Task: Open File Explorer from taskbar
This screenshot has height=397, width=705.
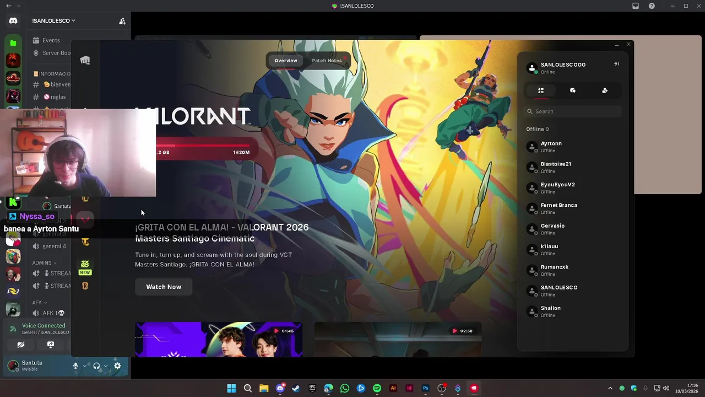Action: coord(264,388)
